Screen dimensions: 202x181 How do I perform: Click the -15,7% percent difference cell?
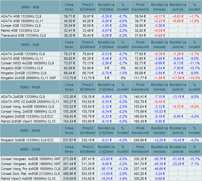point(194,159)
